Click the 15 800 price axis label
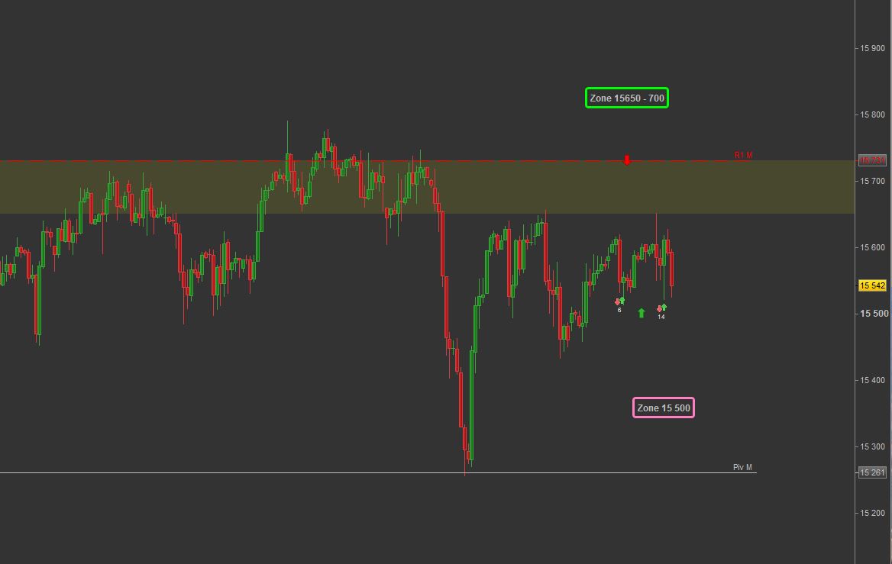The width and height of the screenshot is (892, 564). (x=873, y=114)
